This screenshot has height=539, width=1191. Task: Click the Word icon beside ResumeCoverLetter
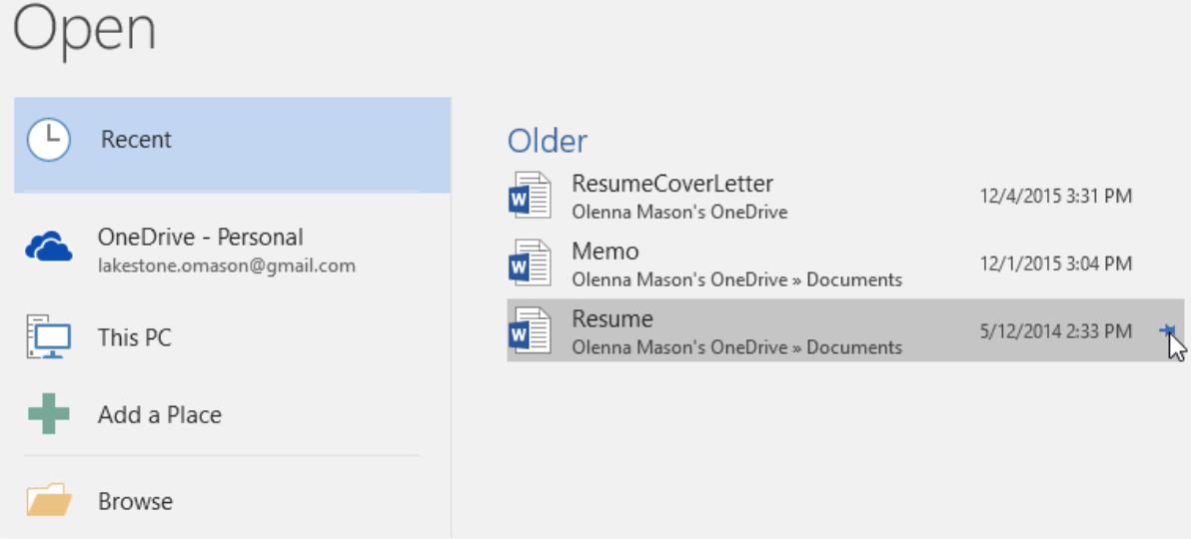[x=529, y=196]
